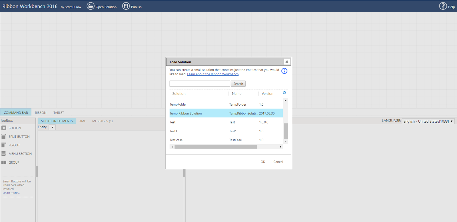Screen dimensions: 457x222
Task: Select the Temp Ribbon Solution row
Action: [226, 113]
